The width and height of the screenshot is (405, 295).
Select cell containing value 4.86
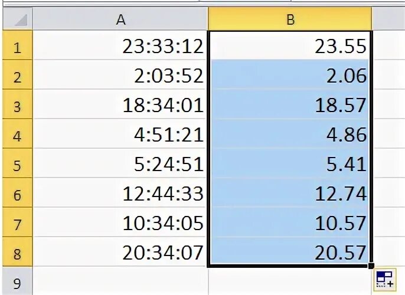pos(290,134)
